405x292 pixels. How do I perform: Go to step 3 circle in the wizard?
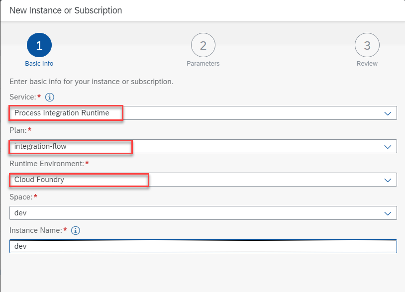(x=367, y=46)
